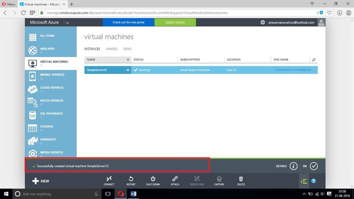Image resolution: width=354 pixels, height=199 pixels.
Task: Open HDInsight section
Action: click(x=51, y=141)
